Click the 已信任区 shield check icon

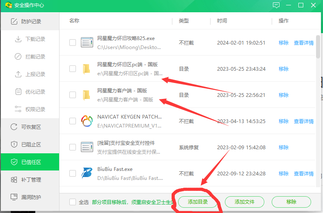(14, 162)
